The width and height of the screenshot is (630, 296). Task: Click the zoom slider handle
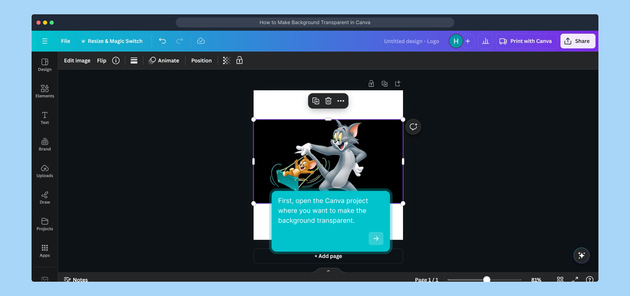[487, 279]
